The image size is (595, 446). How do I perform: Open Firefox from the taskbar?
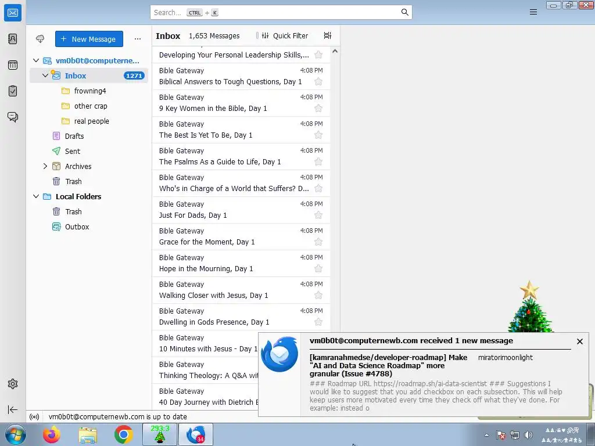pyautogui.click(x=52, y=434)
